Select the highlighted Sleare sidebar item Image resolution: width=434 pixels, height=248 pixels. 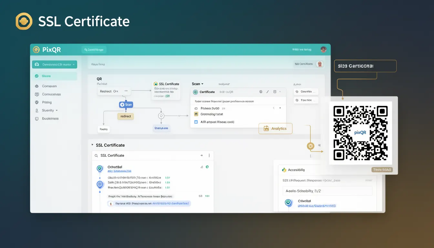pos(55,76)
